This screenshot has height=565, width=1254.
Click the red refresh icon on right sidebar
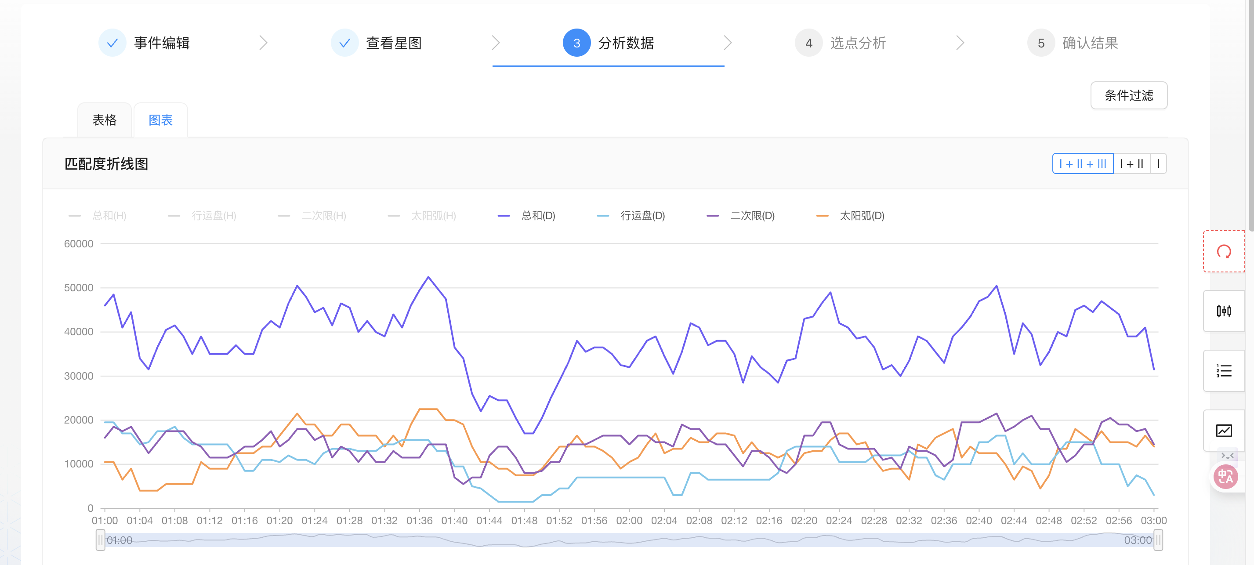point(1223,252)
